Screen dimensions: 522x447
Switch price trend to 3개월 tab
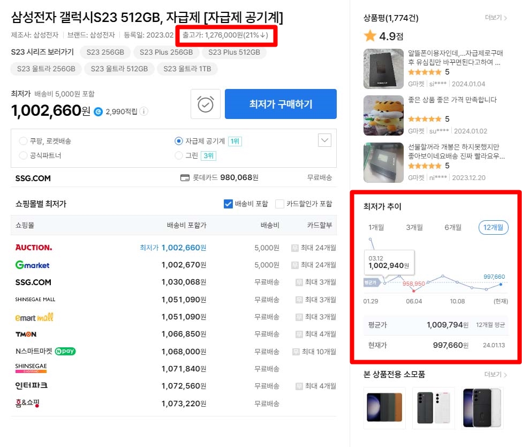tap(414, 227)
